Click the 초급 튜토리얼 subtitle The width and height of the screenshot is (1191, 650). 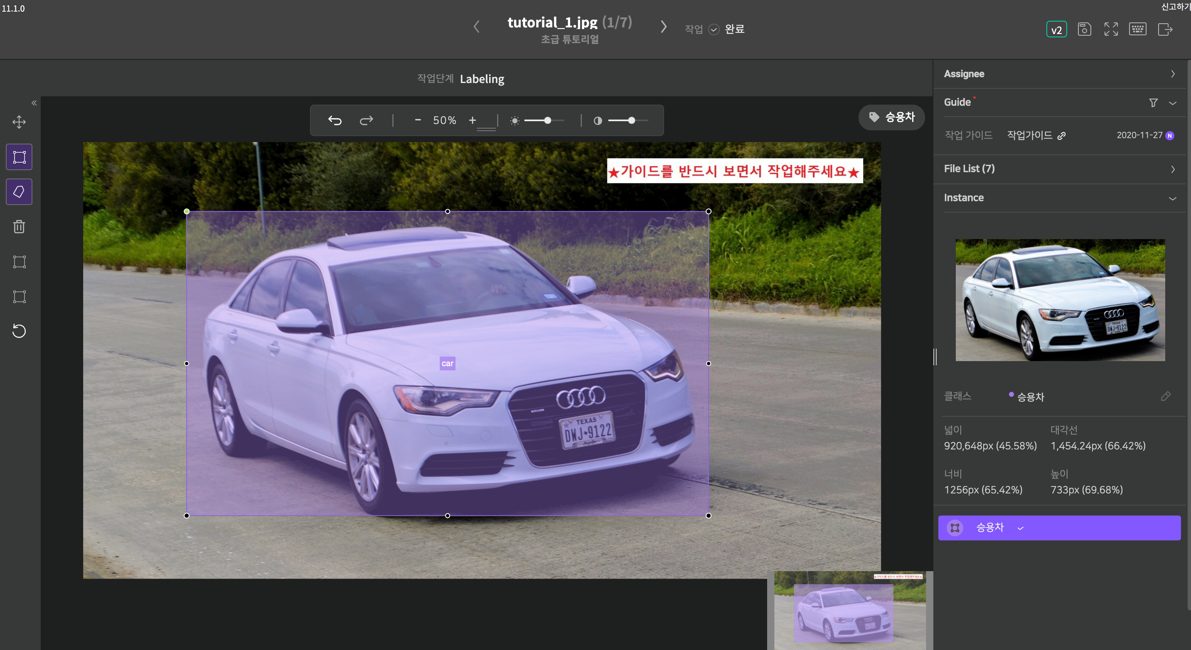coord(570,39)
